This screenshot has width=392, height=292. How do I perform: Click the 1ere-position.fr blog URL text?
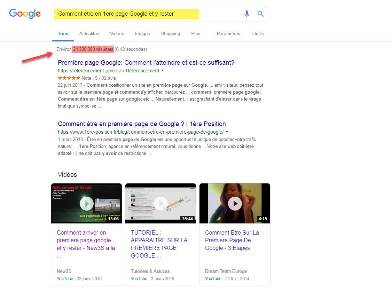pyautogui.click(x=141, y=132)
